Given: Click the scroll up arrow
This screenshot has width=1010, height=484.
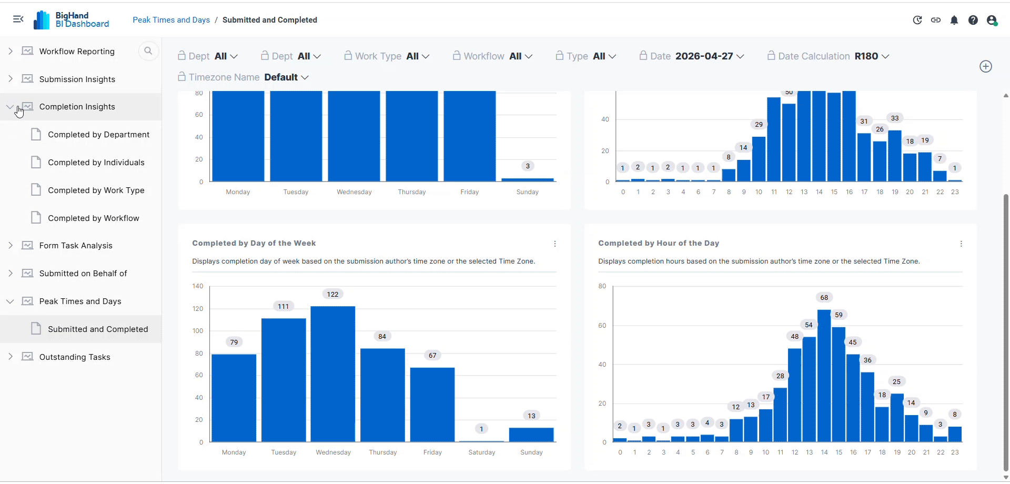Looking at the screenshot, I should pos(1006,96).
